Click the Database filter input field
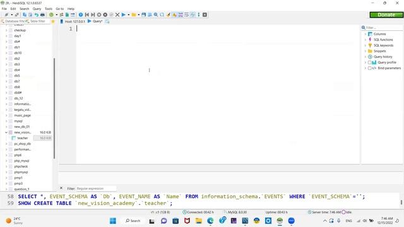 point(13,21)
